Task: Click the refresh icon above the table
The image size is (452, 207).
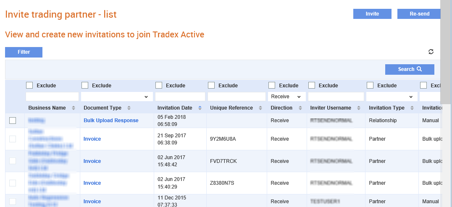Action: click(431, 52)
